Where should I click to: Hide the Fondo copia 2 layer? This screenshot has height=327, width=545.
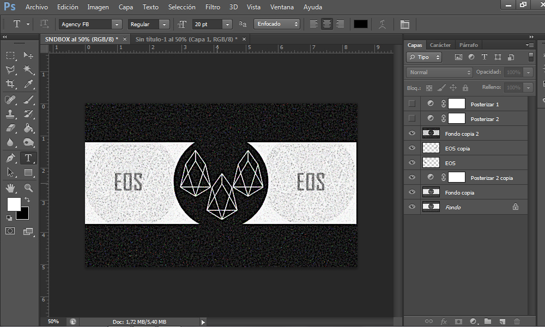tap(412, 133)
